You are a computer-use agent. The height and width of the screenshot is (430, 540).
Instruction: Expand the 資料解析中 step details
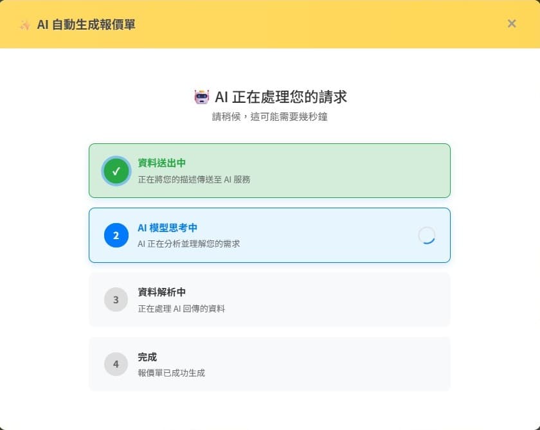[270, 300]
